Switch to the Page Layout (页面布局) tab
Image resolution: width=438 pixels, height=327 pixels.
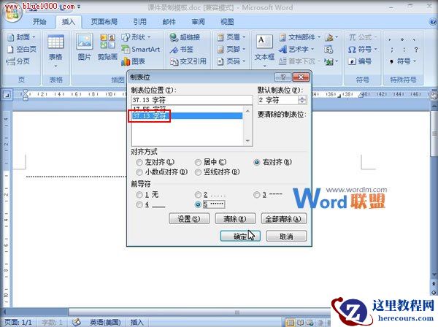coord(104,22)
